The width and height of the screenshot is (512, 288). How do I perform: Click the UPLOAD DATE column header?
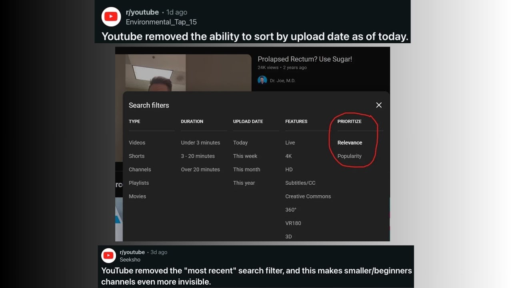coord(248,122)
